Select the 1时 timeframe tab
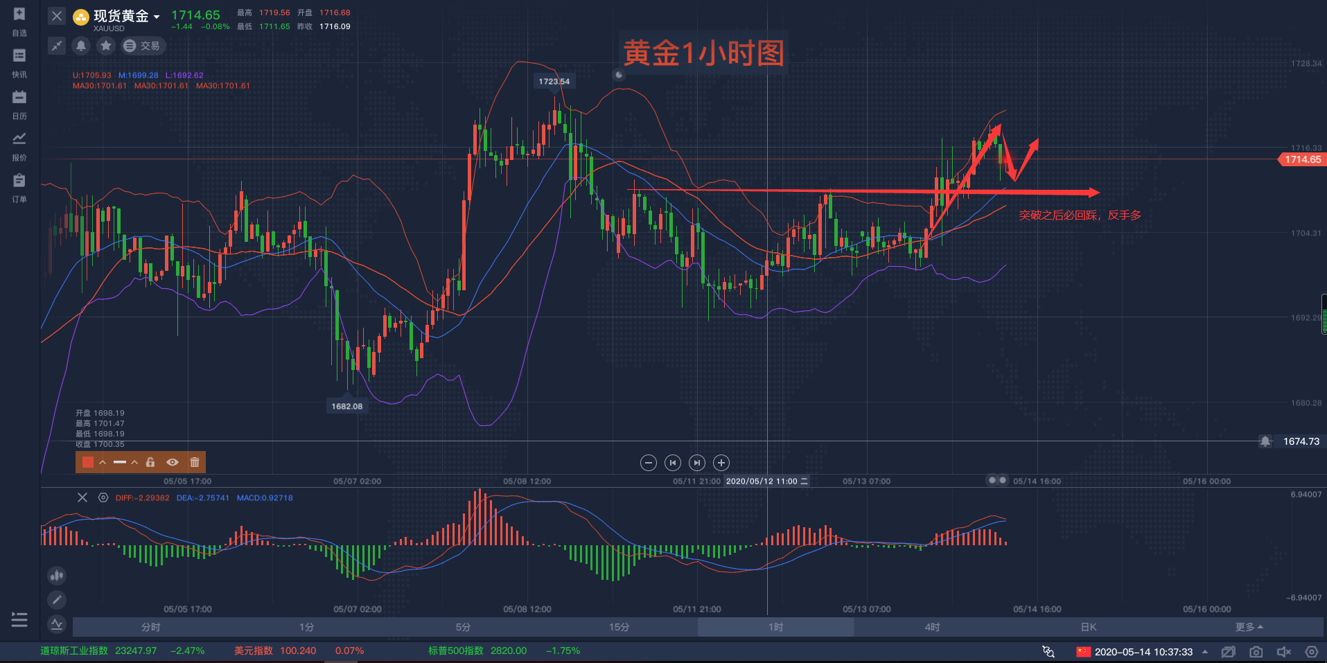This screenshot has width=1327, height=663. coord(775,627)
